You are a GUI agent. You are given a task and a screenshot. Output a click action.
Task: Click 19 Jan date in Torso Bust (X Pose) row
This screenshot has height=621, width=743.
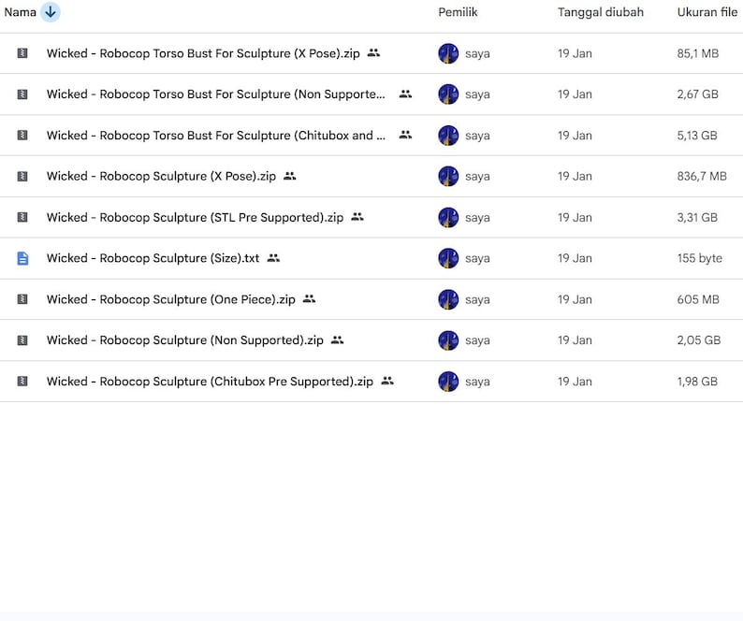[575, 53]
